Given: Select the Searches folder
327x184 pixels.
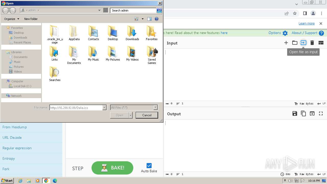Looking at the screenshot, I should pos(55,74).
